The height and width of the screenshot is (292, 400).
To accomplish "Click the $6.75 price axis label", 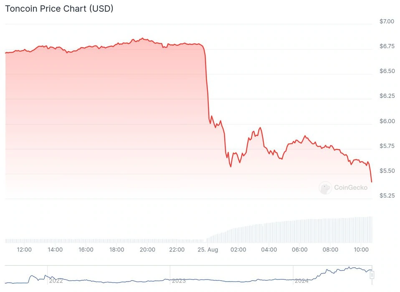I will click(x=386, y=46).
